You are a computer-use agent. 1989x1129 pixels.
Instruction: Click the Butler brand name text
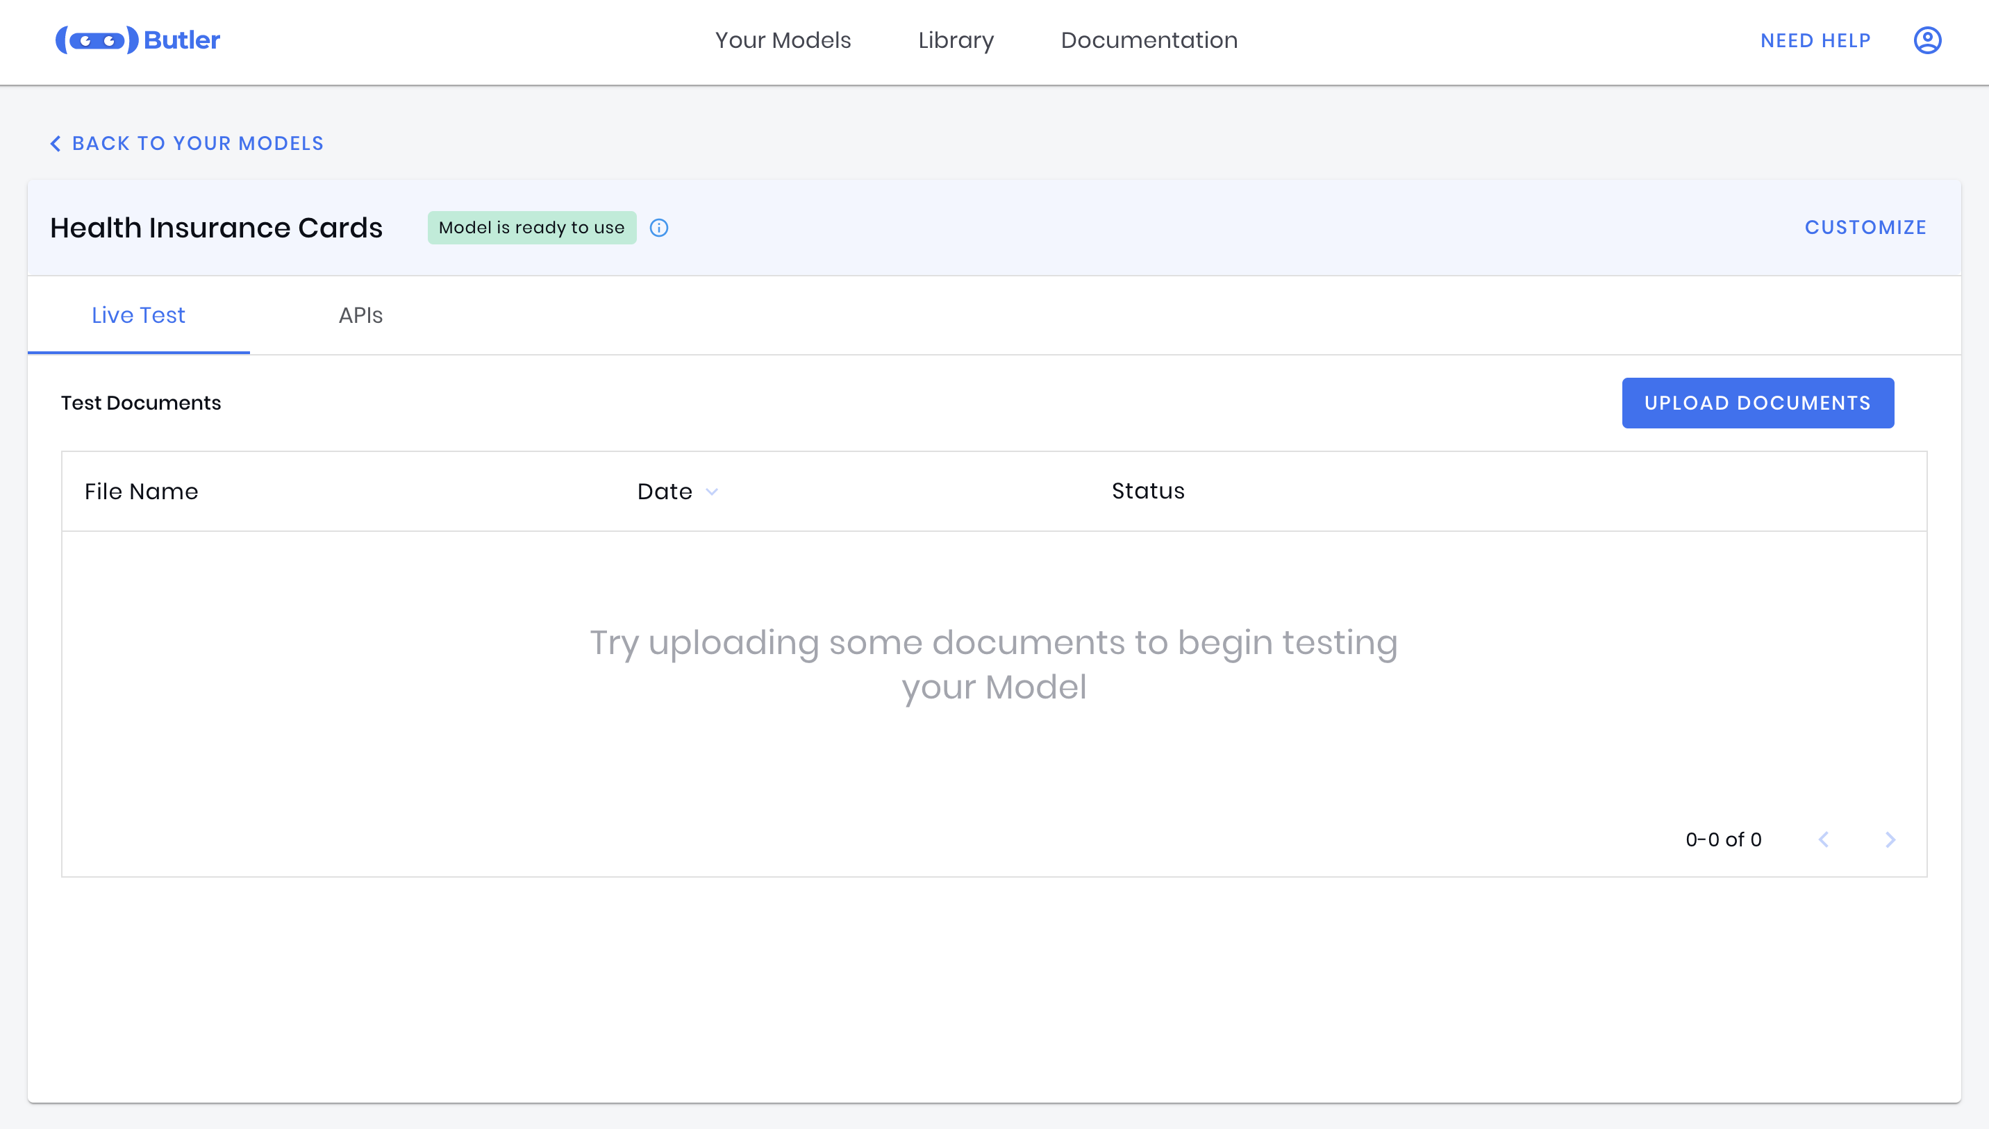[182, 40]
